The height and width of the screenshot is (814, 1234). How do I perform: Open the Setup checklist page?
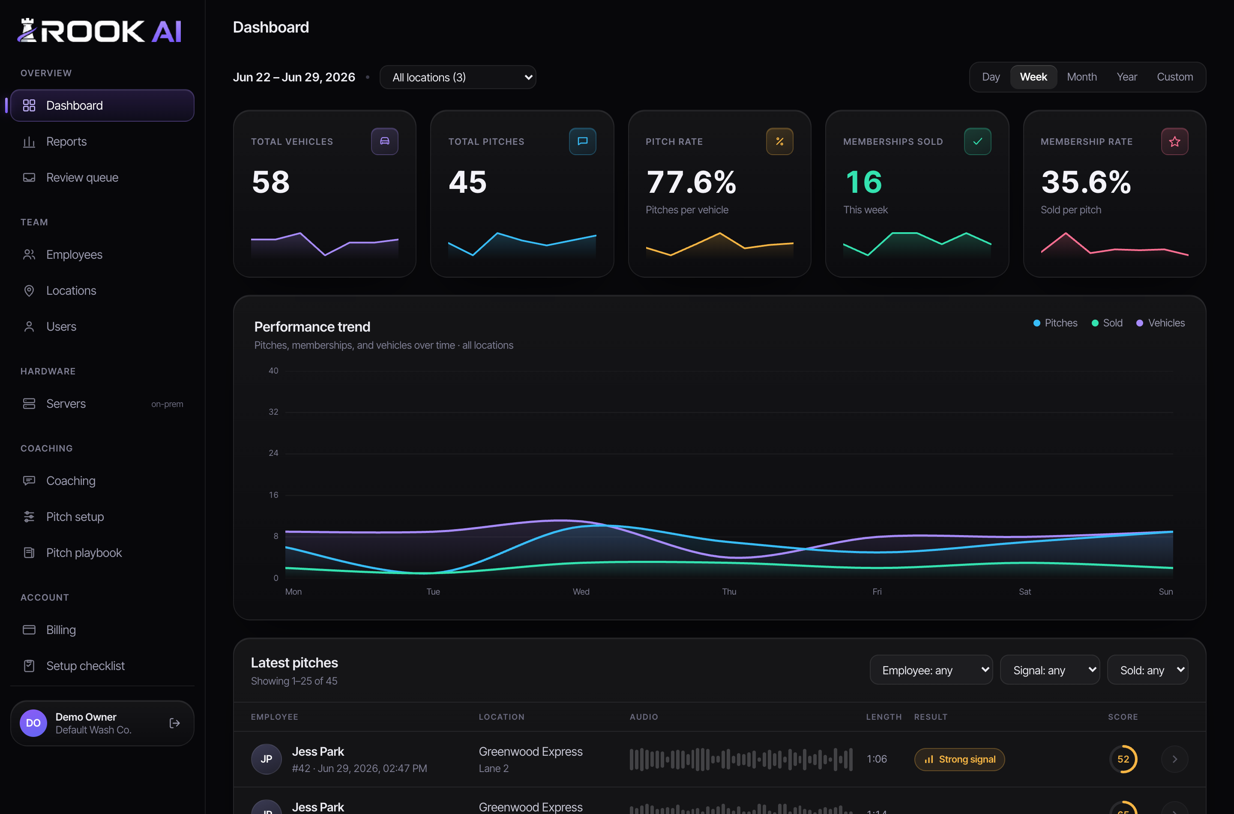102,665
